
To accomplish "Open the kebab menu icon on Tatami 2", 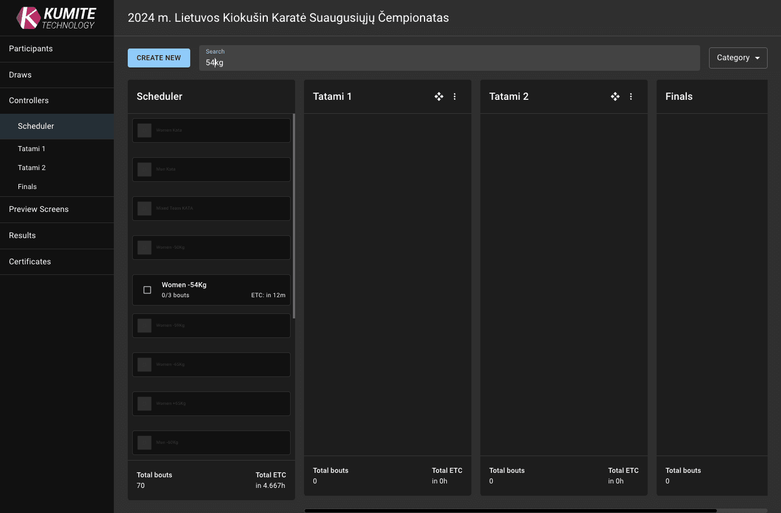I will coord(630,96).
